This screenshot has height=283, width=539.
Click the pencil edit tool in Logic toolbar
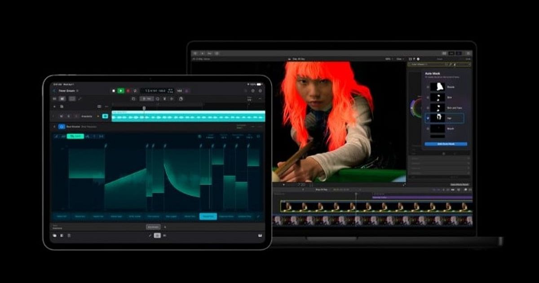click(x=80, y=98)
